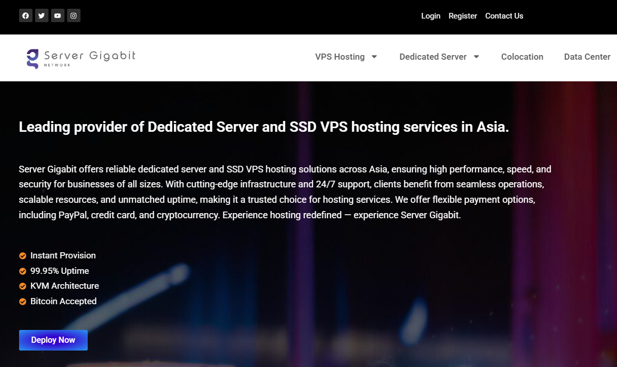Click the Server Gigabit Network logo
This screenshot has height=367, width=617.
coord(81,58)
